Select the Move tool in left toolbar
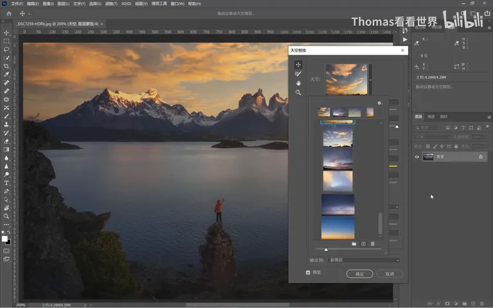This screenshot has height=308, width=493. coord(6,33)
